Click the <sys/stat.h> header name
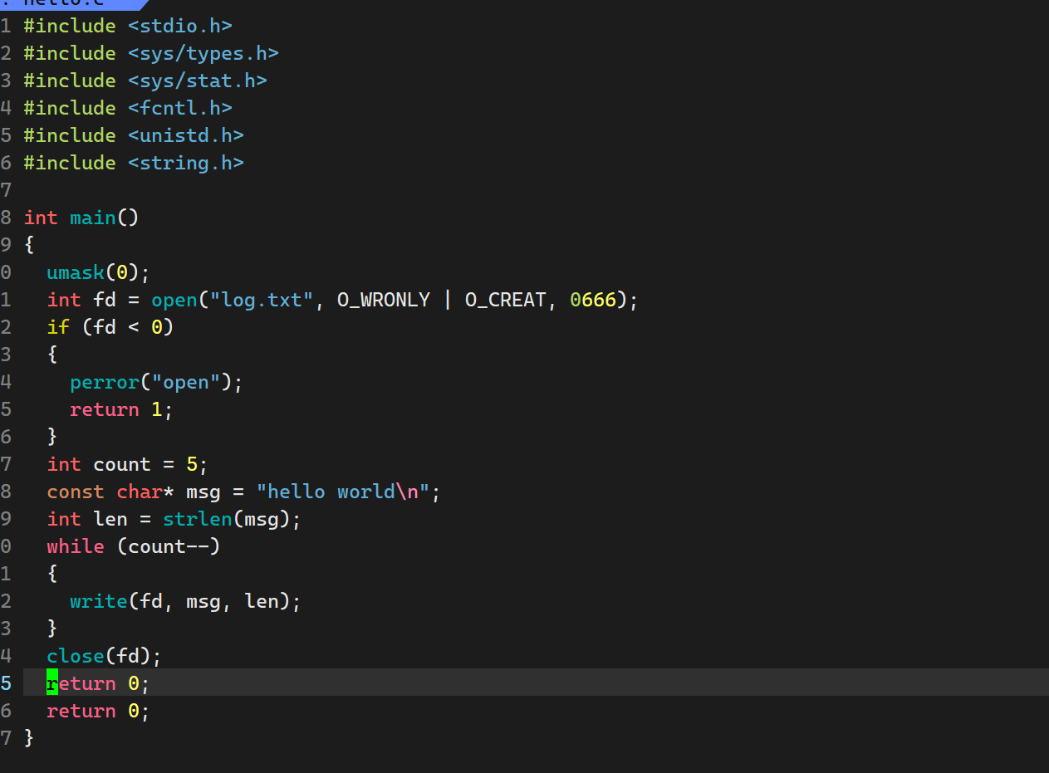This screenshot has width=1049, height=773. pos(198,81)
